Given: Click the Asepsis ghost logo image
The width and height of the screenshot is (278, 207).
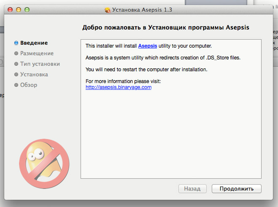Looking at the screenshot, I should tap(44, 158).
